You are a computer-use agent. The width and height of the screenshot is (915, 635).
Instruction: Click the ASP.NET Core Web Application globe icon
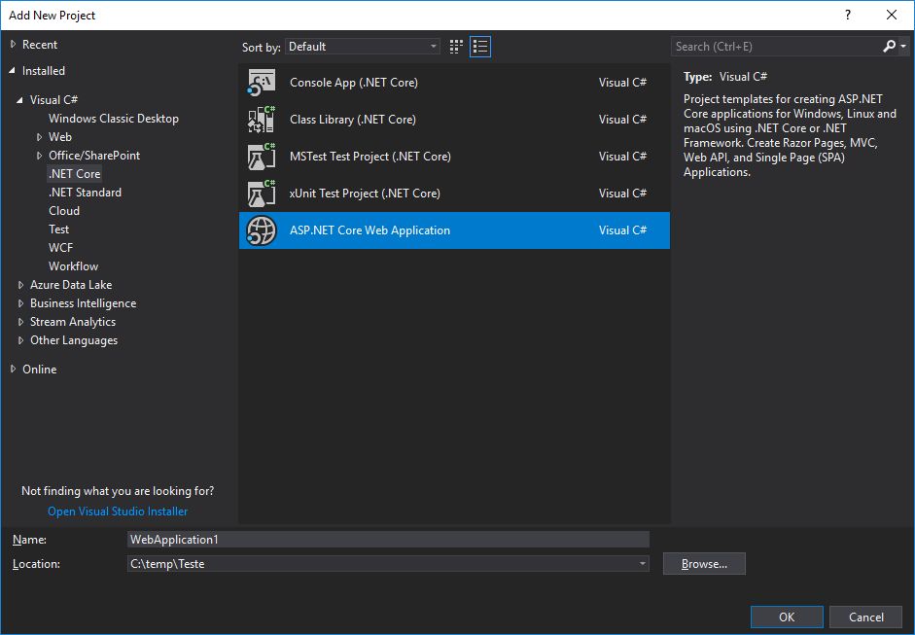point(261,230)
